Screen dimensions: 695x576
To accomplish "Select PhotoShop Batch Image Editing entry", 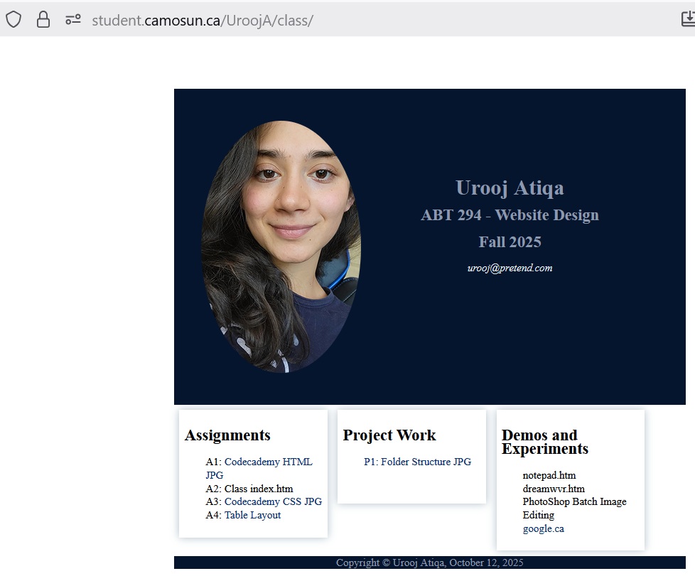I will 574,501.
